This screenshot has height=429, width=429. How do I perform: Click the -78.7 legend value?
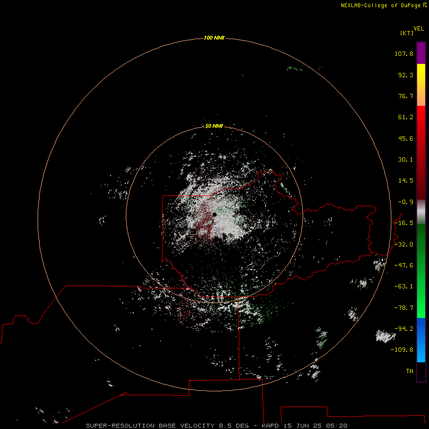tap(404, 308)
